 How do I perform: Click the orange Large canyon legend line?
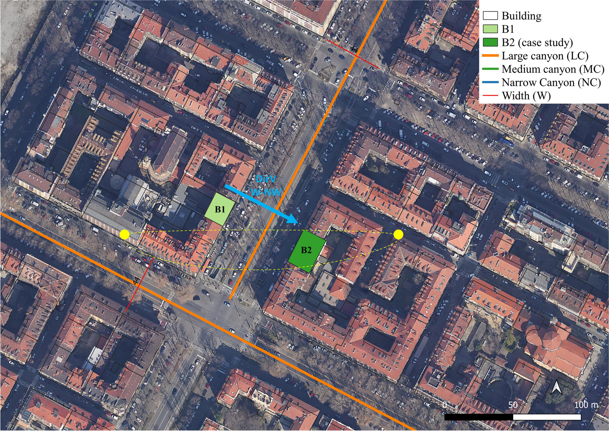pos(490,56)
